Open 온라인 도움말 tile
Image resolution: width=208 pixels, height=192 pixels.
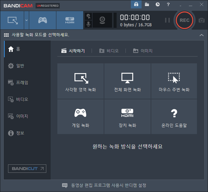[174, 117]
